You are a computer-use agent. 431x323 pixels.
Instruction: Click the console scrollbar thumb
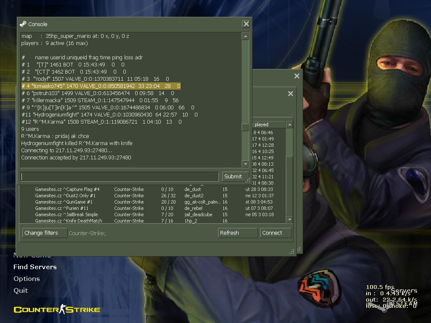point(245,127)
